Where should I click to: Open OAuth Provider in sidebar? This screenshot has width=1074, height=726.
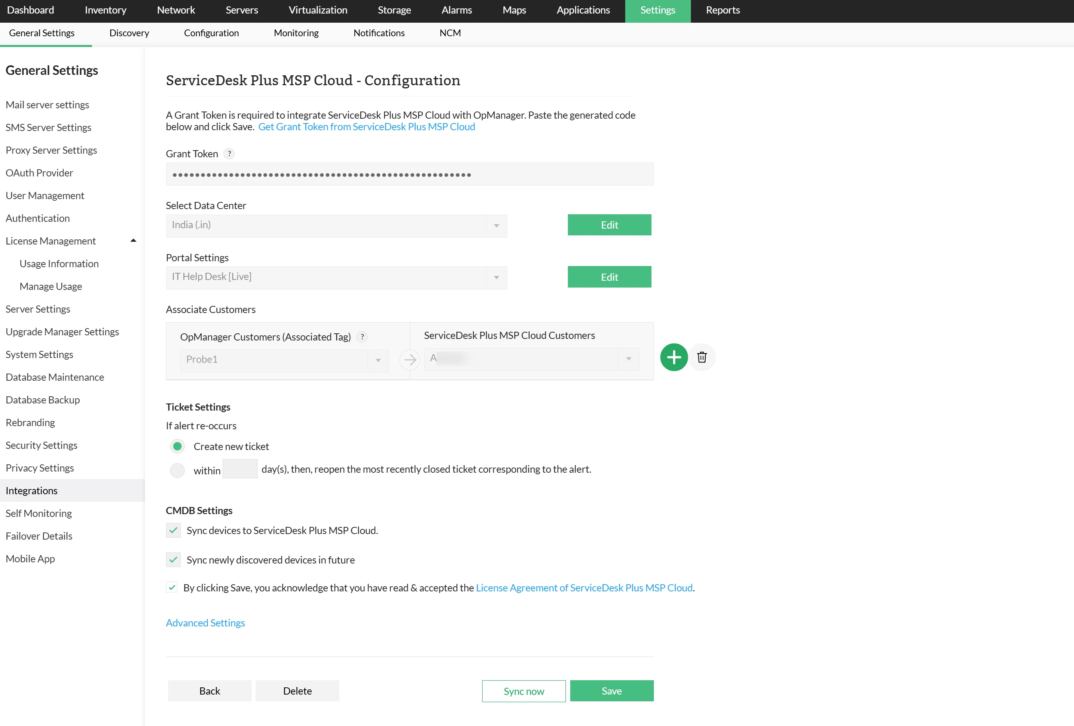(39, 173)
